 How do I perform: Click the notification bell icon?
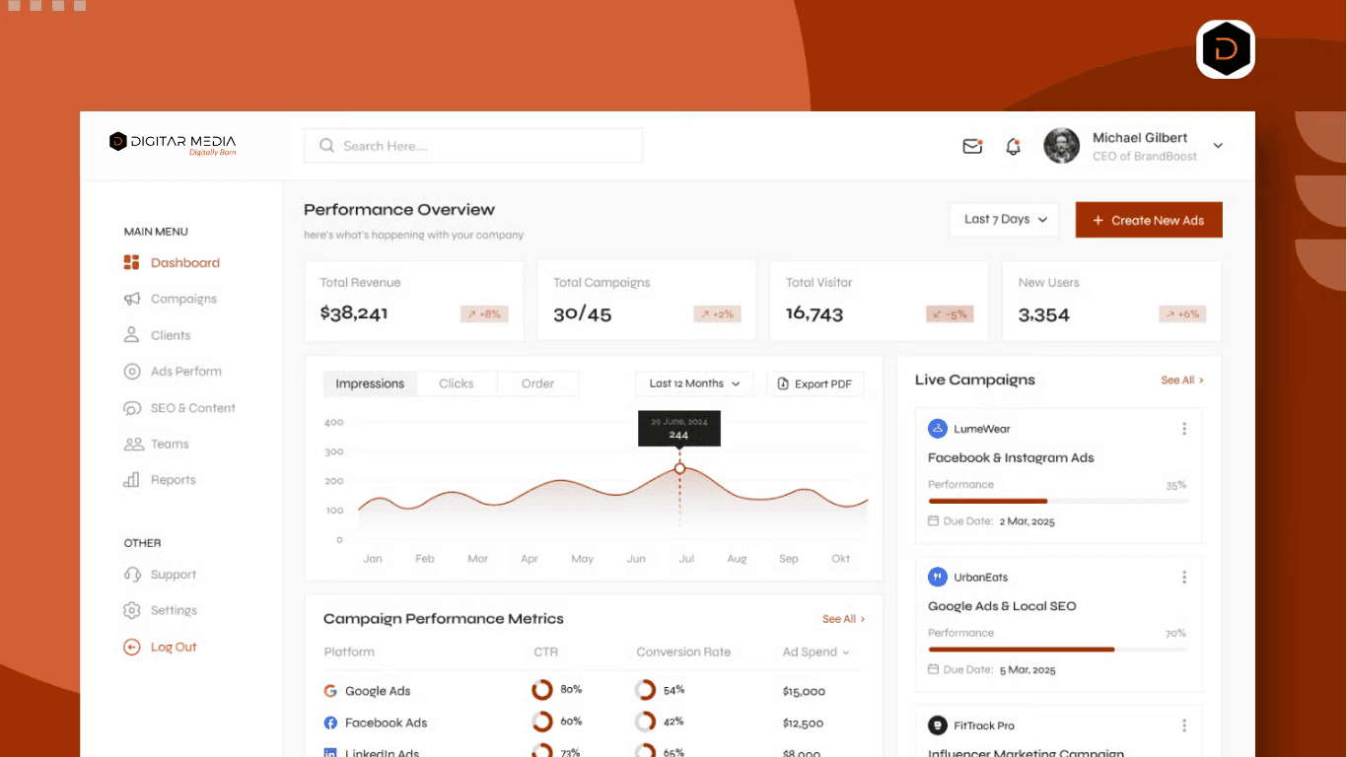coord(1013,145)
